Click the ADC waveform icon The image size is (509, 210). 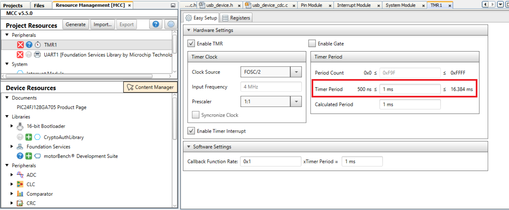[x=20, y=175]
